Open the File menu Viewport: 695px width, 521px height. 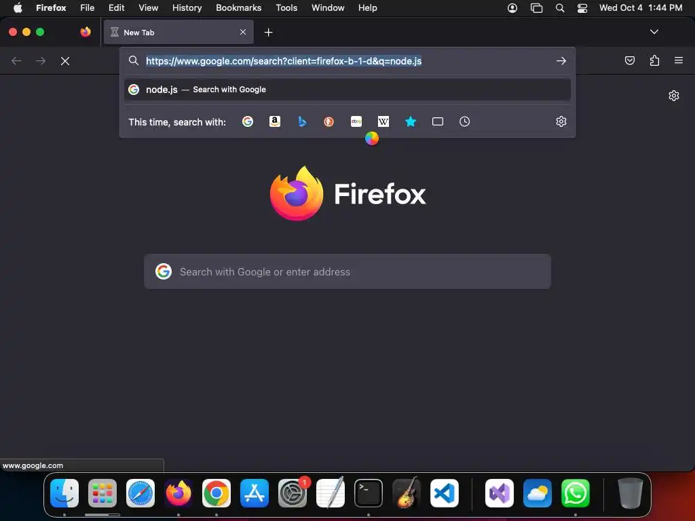pos(88,8)
